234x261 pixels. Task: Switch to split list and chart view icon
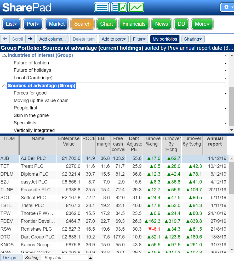coord(119,7)
